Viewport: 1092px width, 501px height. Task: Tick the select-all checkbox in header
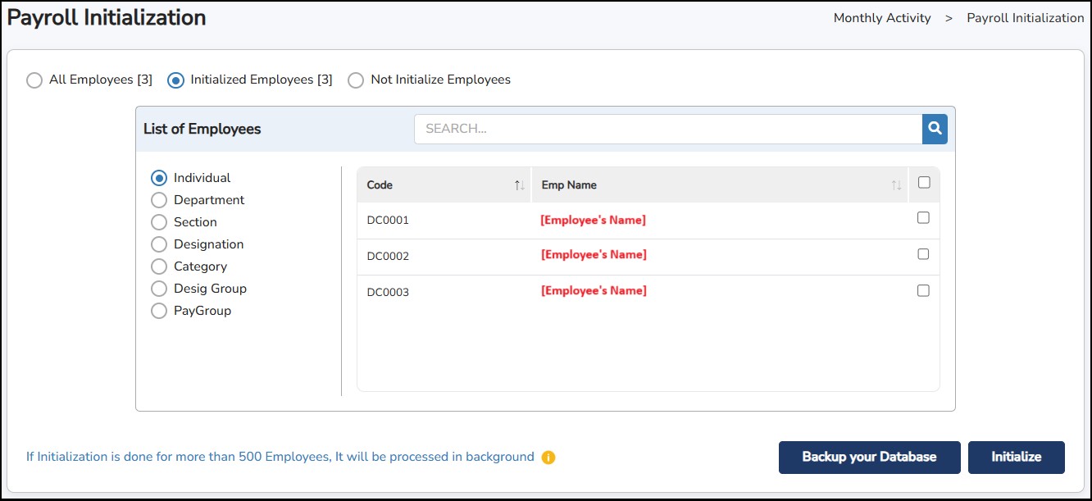click(924, 183)
